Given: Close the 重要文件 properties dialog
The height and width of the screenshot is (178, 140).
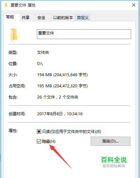Looking at the screenshot, I should [134, 5].
